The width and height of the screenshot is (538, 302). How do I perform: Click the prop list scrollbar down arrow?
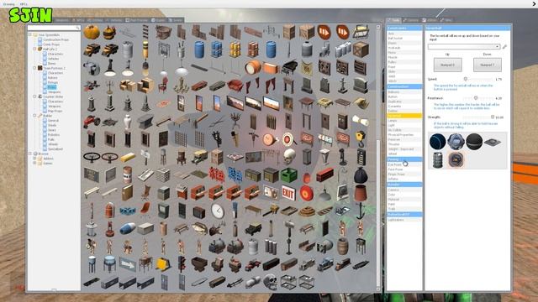point(378,289)
